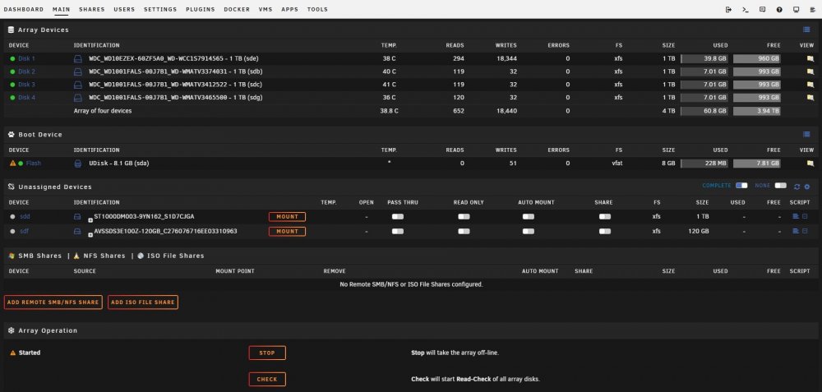Click the drive icon for Disk 3
Screen dimensions: 822x392
[x=77, y=85]
